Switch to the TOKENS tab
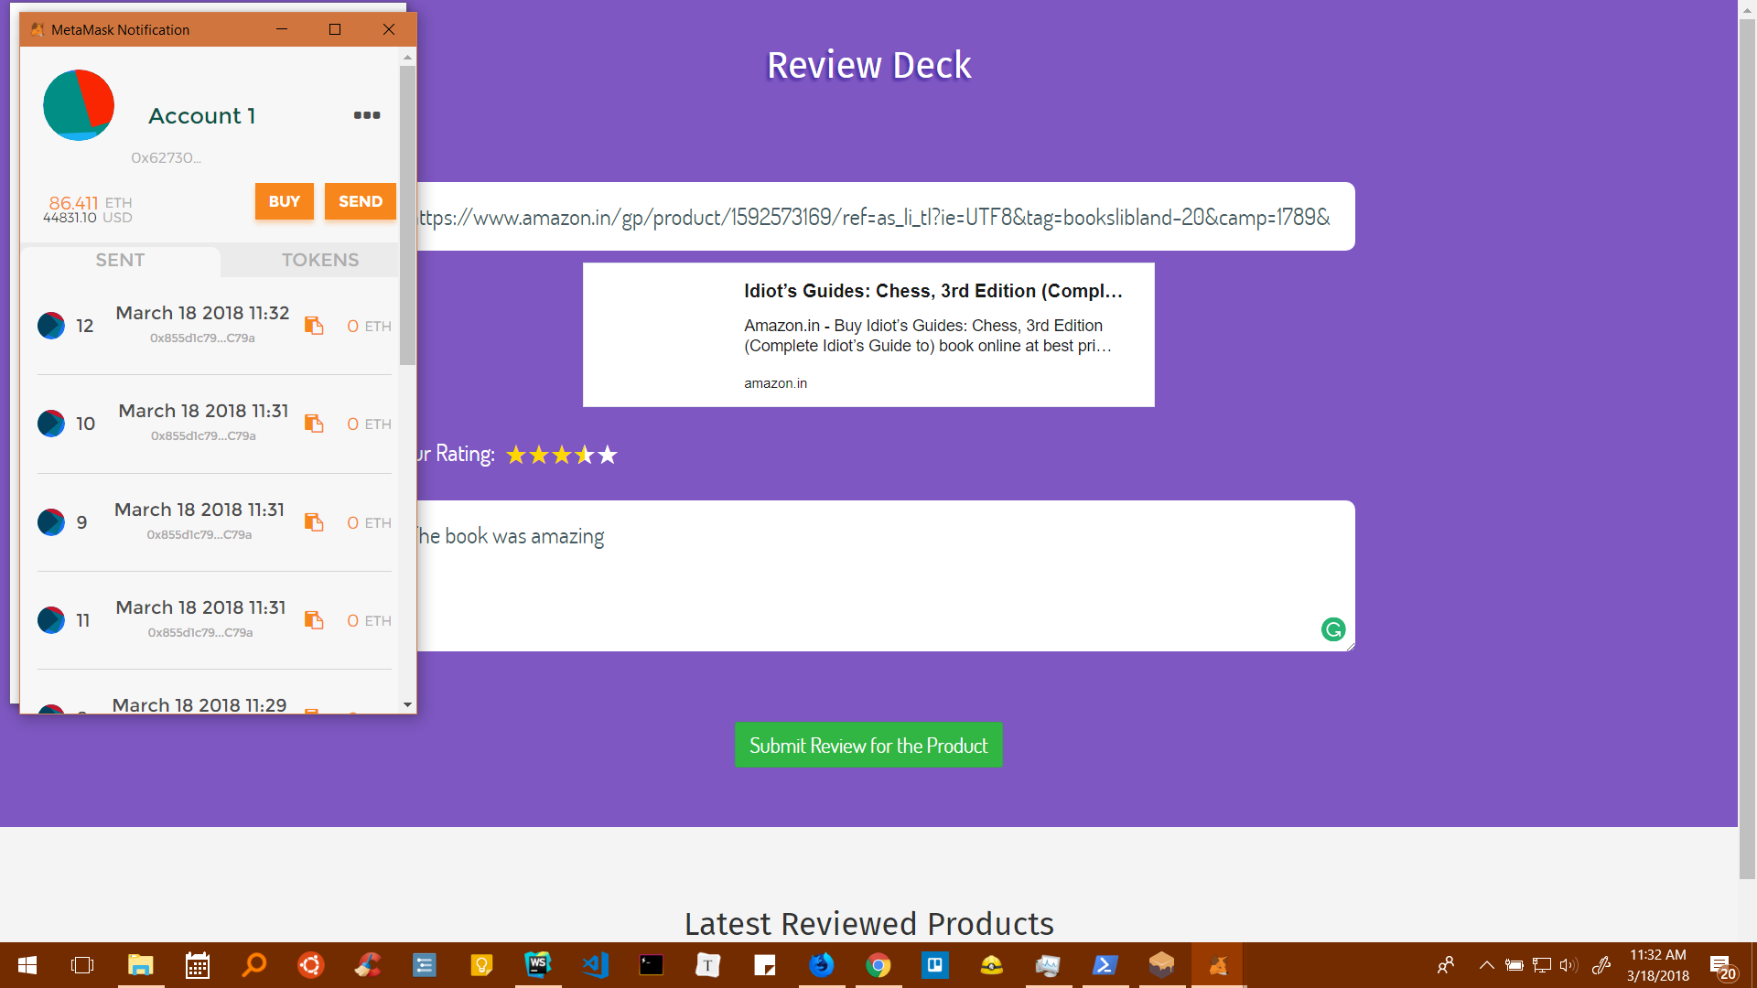Screen dimensions: 1757x988 pyautogui.click(x=320, y=260)
